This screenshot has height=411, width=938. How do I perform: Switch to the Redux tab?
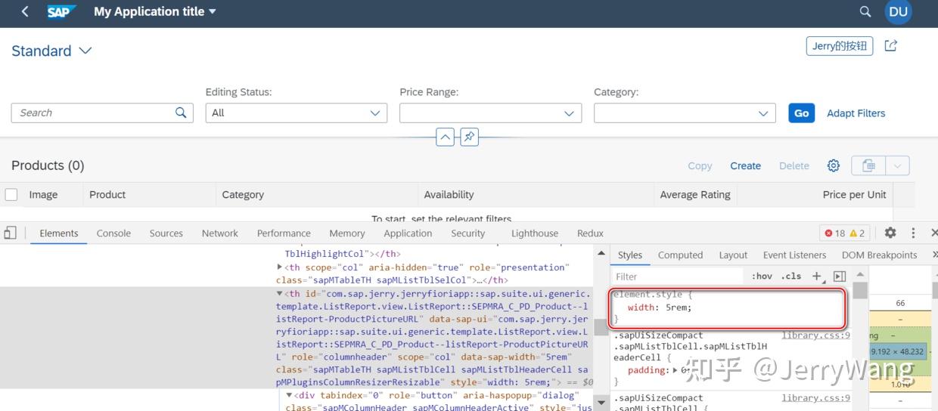(x=590, y=233)
